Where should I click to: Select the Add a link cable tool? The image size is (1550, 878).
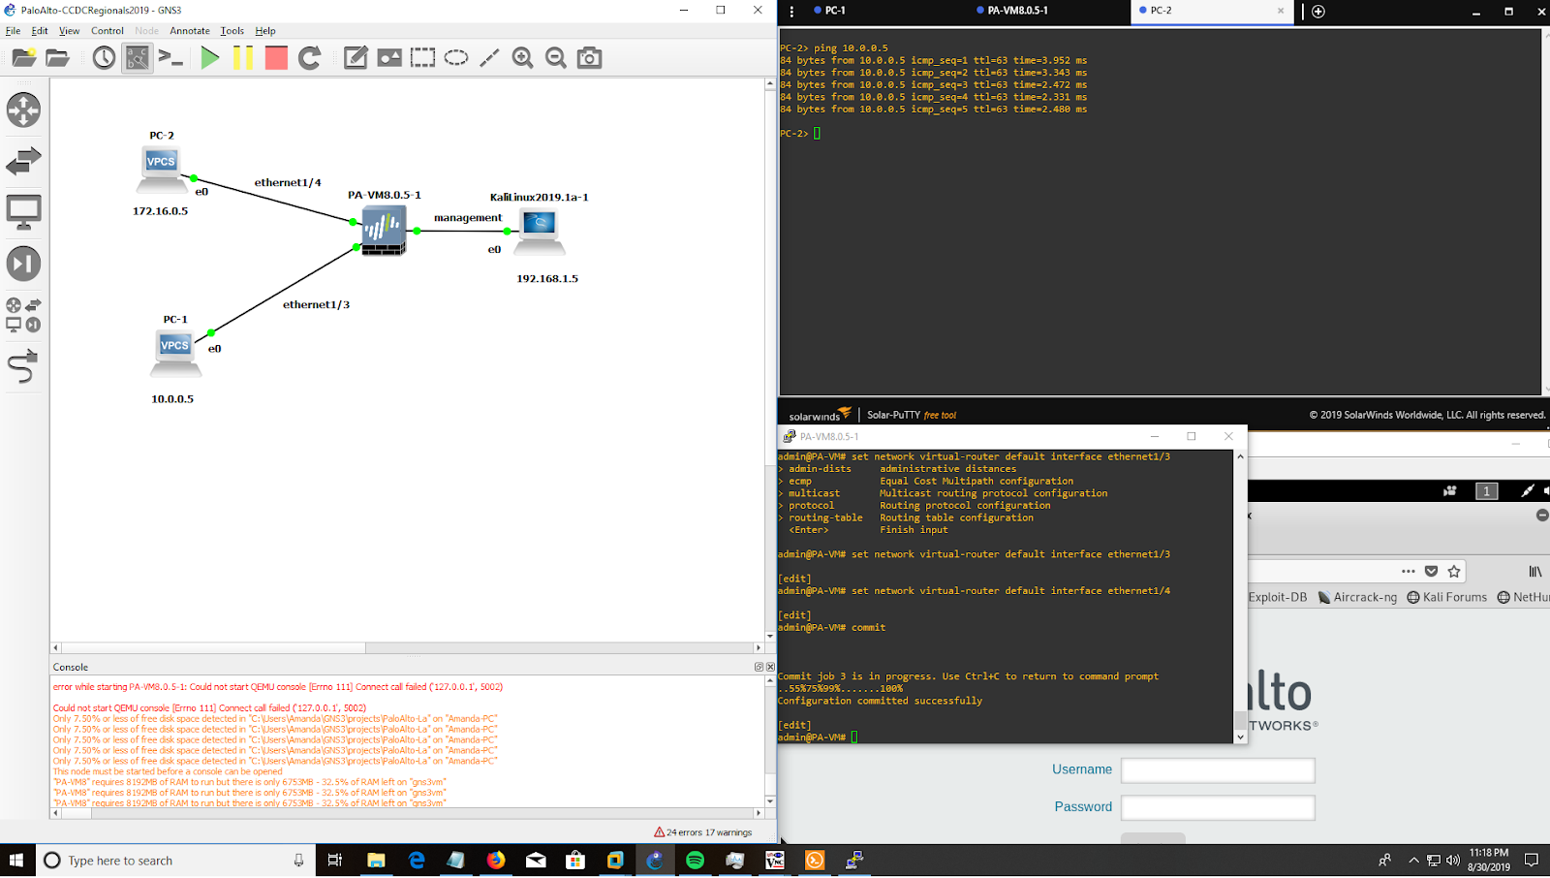(23, 366)
